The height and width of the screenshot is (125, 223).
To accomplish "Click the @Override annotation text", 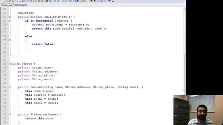I will point(26,13).
